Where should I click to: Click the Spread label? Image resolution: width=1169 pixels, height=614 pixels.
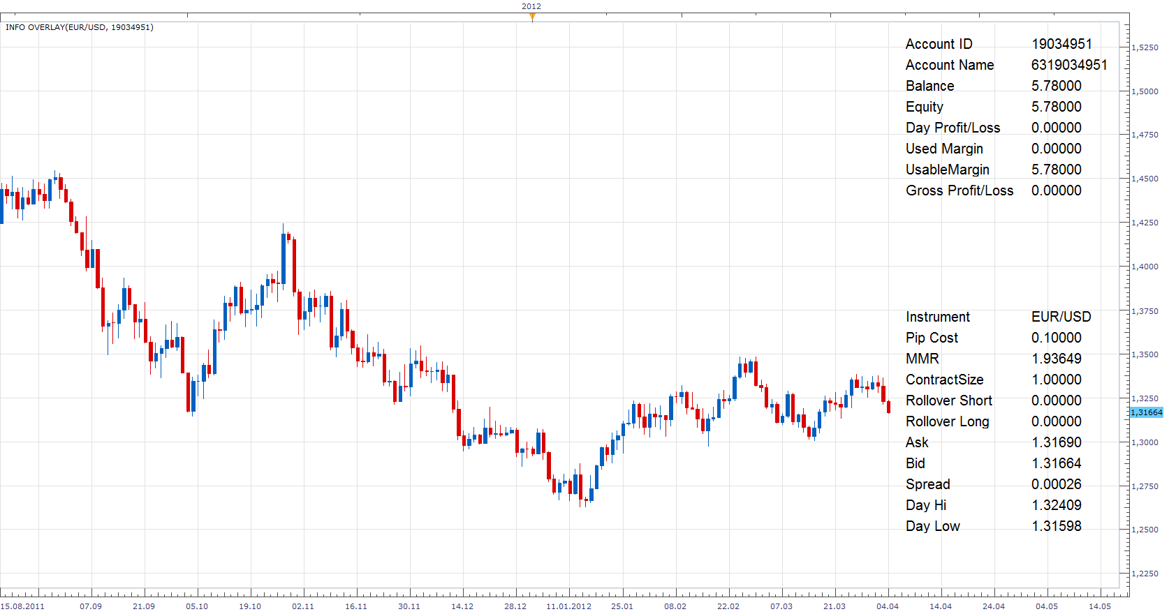tap(928, 484)
